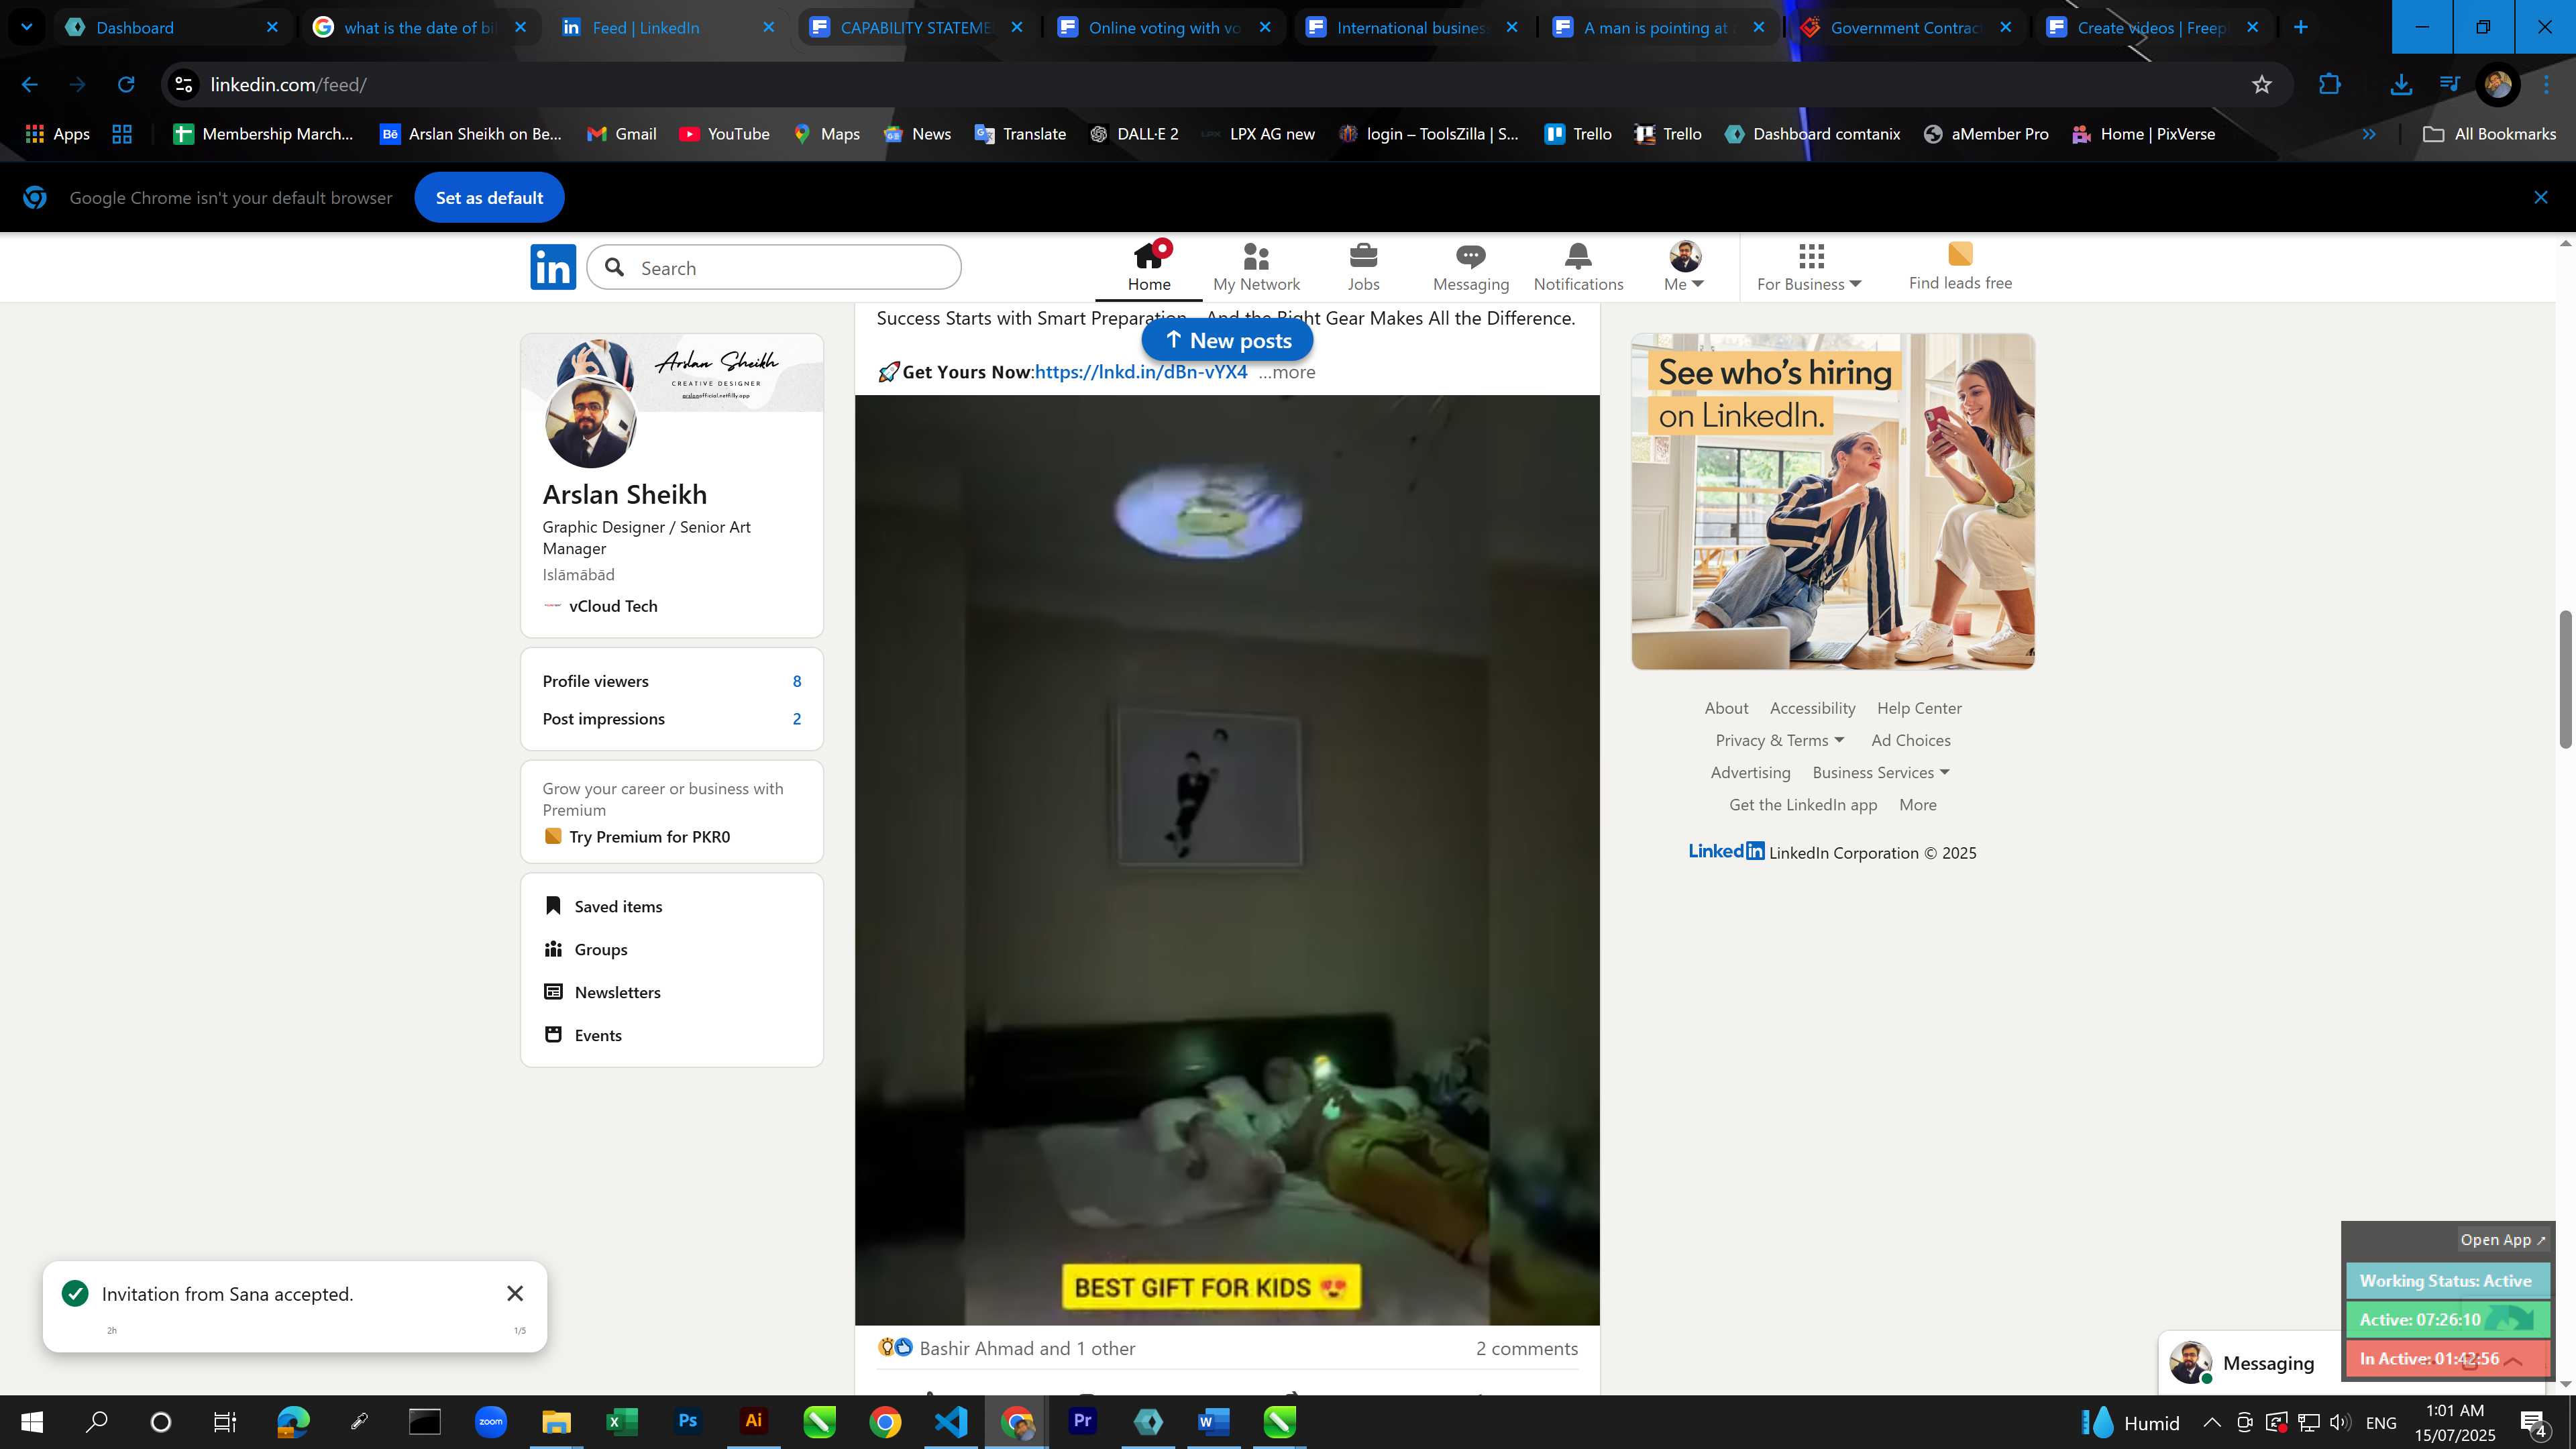Open Chrome three-dot menu
2576x1449 pixels.
click(2546, 85)
